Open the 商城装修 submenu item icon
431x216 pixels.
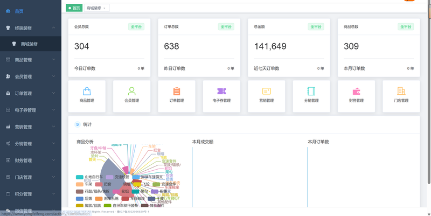click(14, 44)
